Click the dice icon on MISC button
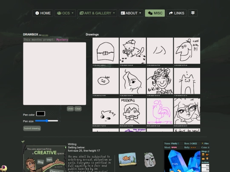The image size is (230, 172). click(150, 13)
